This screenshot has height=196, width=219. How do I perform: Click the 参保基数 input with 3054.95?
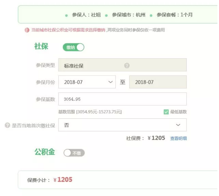[x=122, y=99]
